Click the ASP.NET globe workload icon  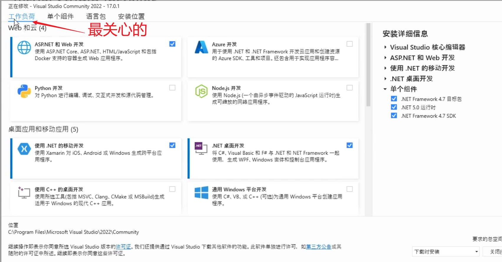[24, 48]
